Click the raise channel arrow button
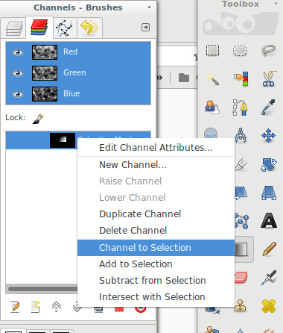283x333 pixels. 57,307
